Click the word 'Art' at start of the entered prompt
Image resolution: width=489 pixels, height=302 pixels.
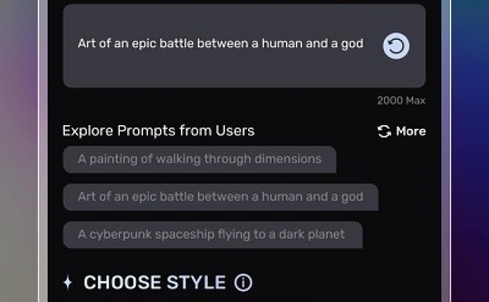[x=87, y=43]
